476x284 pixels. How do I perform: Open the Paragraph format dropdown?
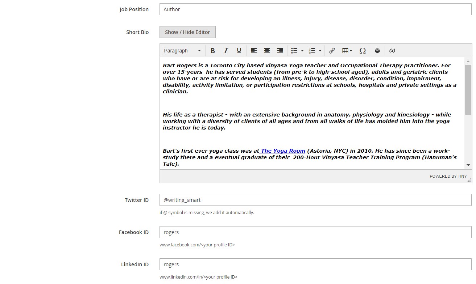tap(182, 51)
